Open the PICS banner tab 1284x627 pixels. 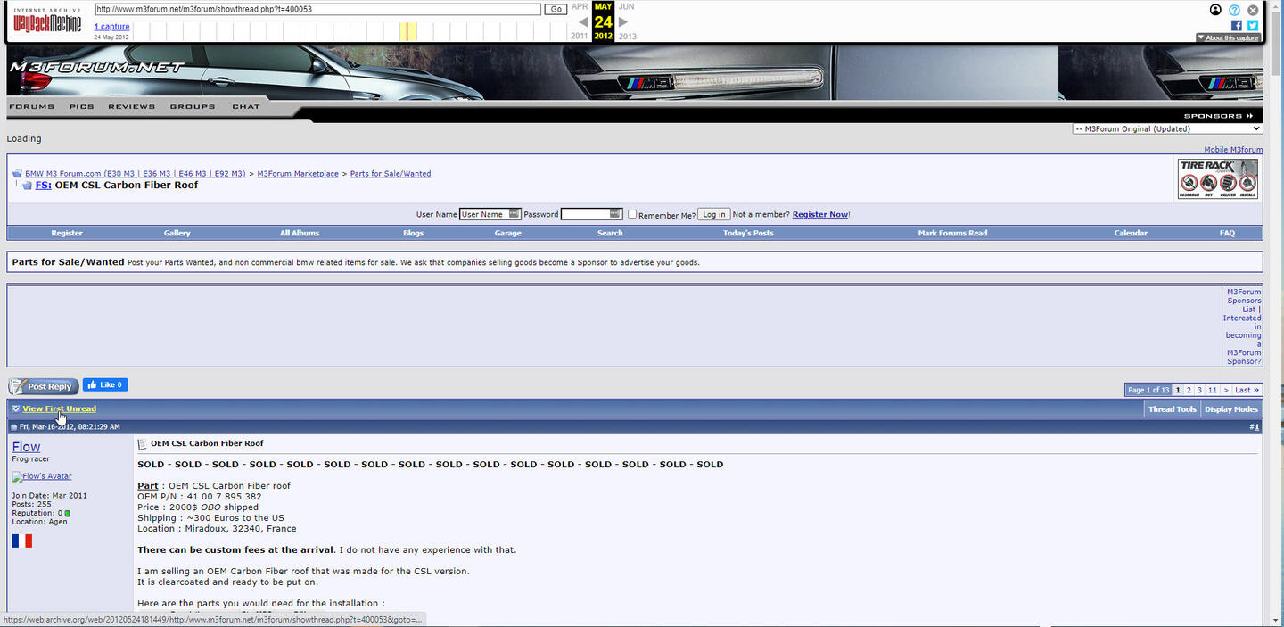pos(81,107)
